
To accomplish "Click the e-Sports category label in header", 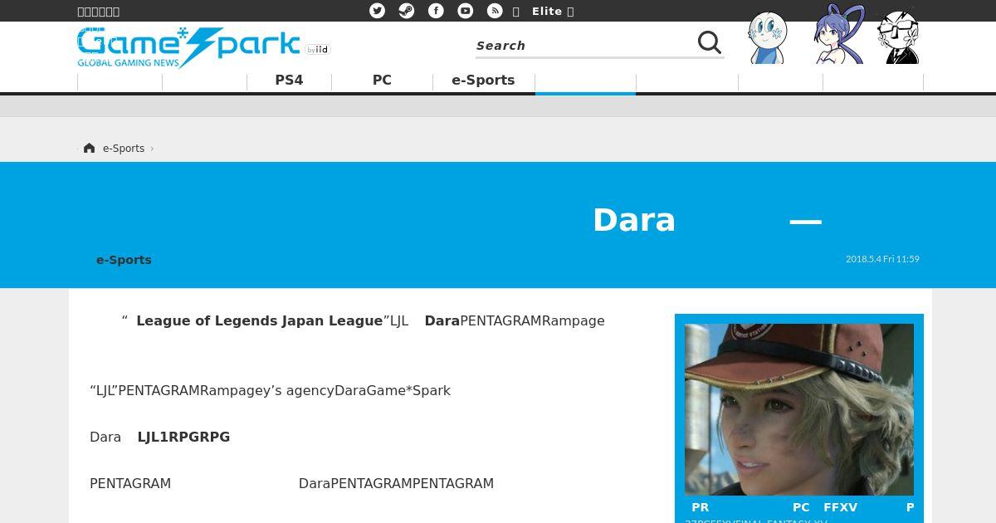I will coord(124,260).
